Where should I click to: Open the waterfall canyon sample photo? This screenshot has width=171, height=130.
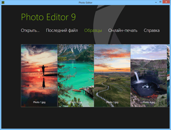click(149, 72)
